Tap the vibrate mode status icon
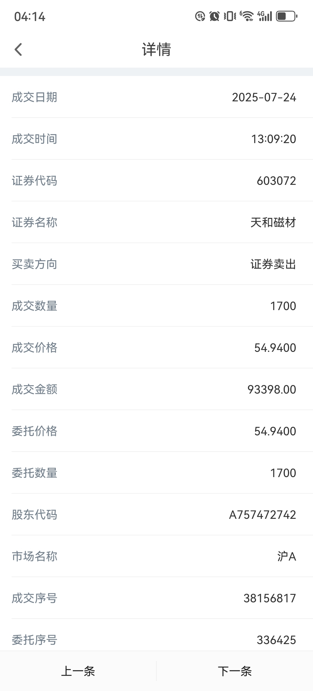Viewport: 313px width, 691px height. coord(230,16)
